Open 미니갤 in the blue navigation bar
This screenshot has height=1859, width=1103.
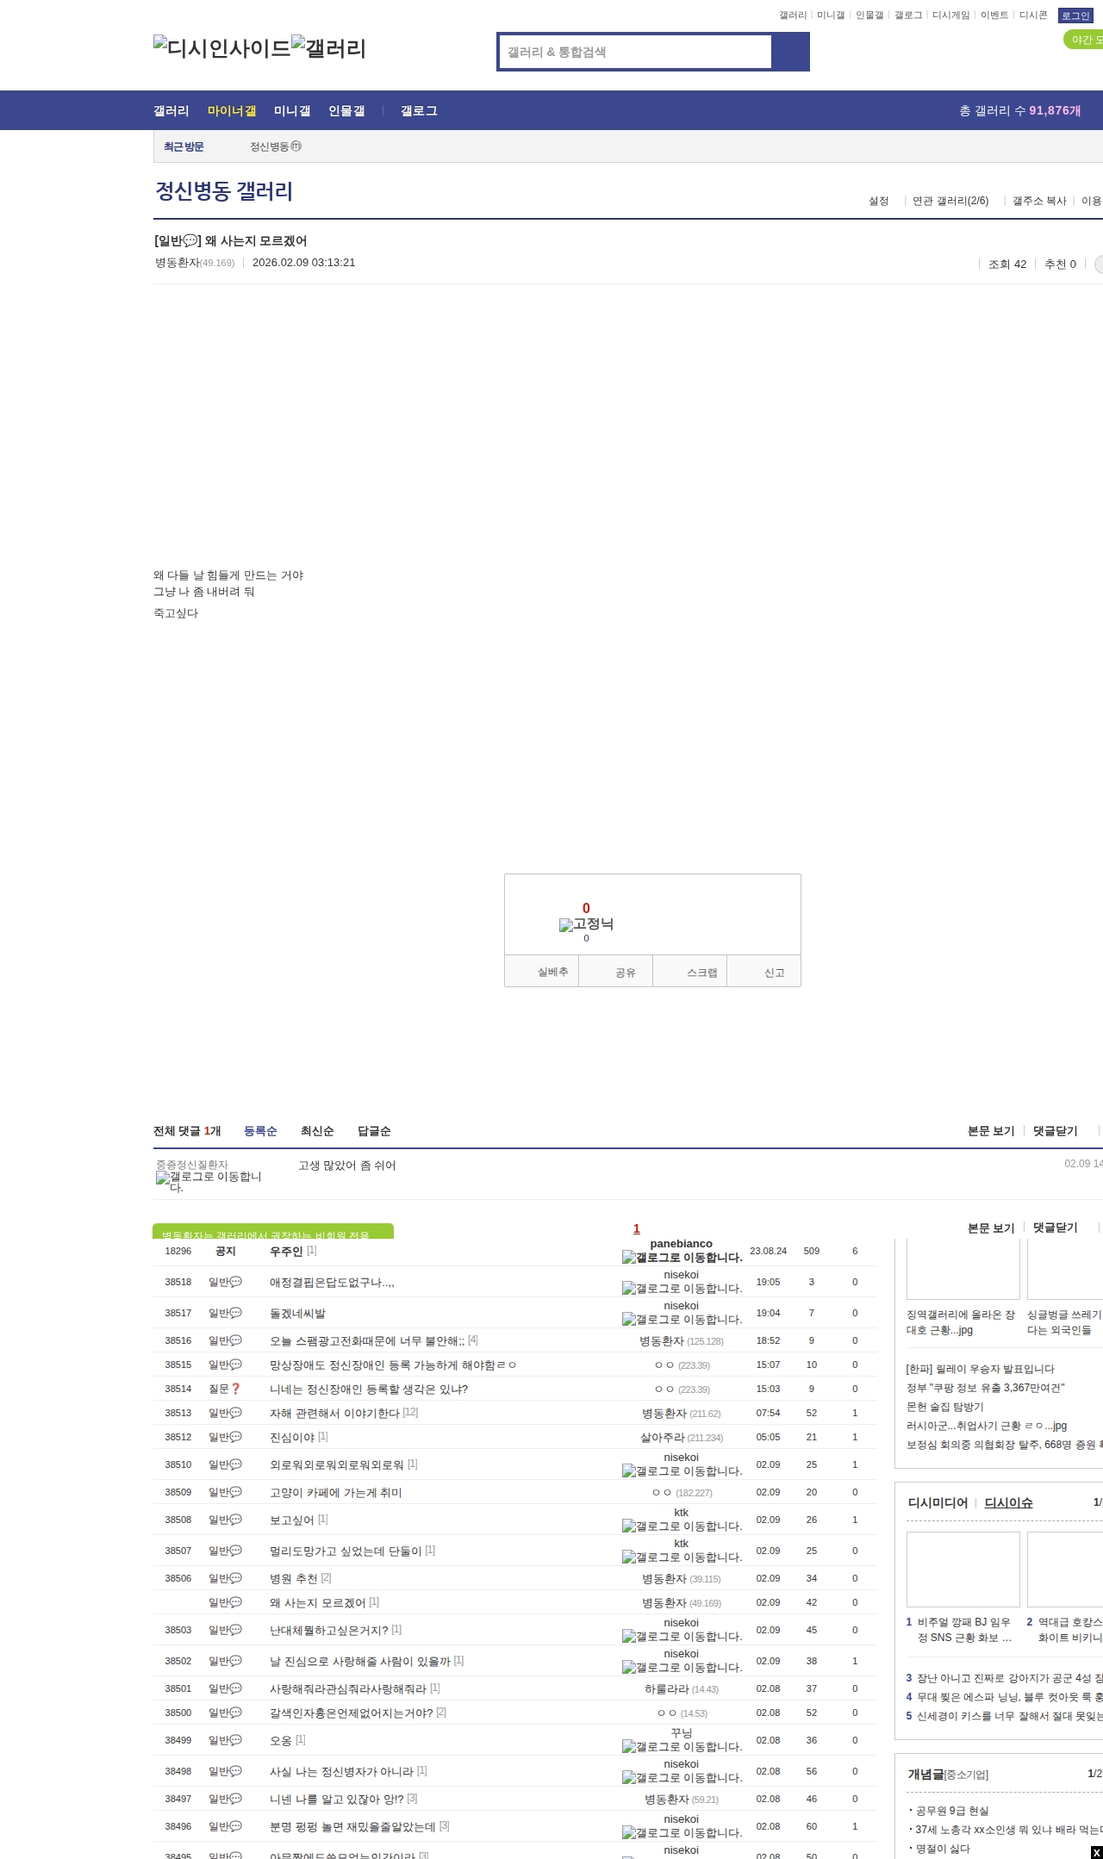[x=292, y=111]
